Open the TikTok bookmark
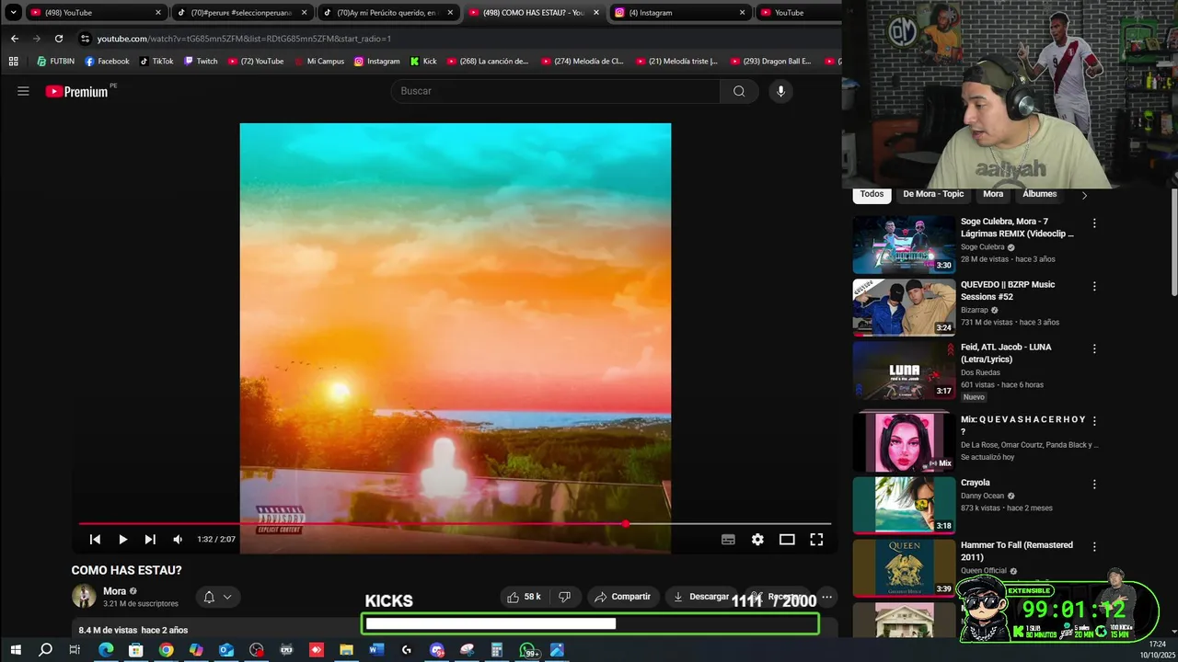The height and width of the screenshot is (662, 1178). click(156, 62)
